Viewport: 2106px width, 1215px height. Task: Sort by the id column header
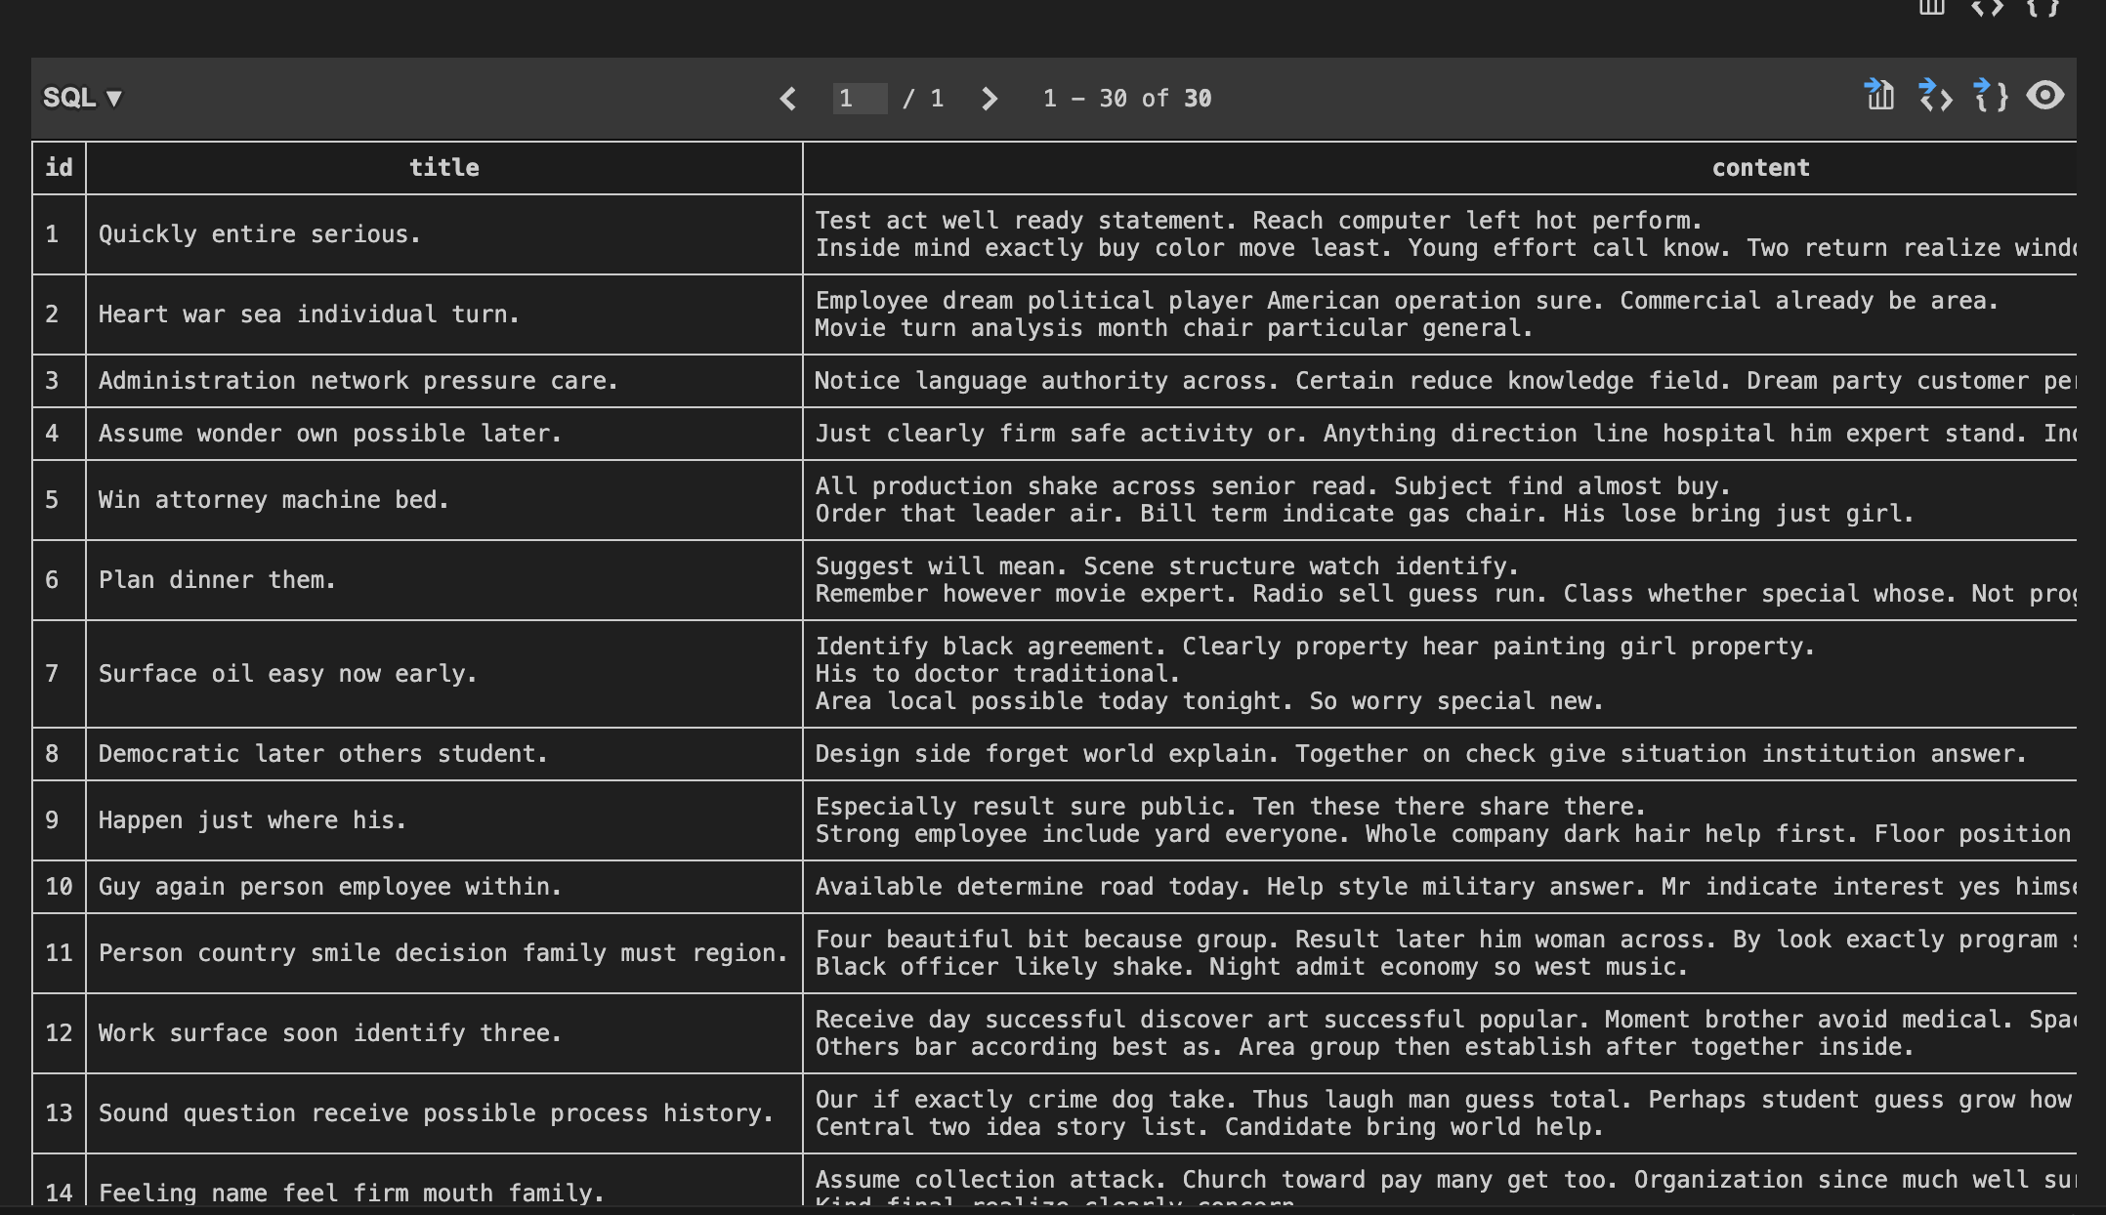(x=59, y=168)
